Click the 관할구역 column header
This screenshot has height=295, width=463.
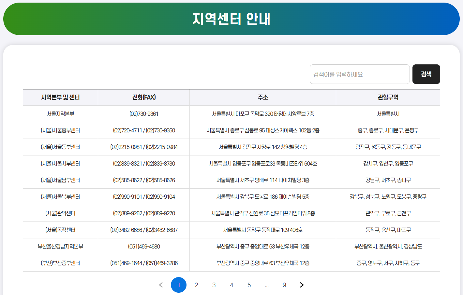(x=388, y=97)
